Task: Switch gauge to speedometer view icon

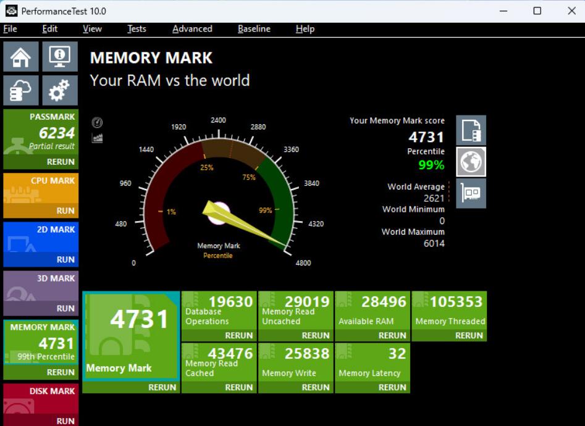Action: [x=97, y=122]
